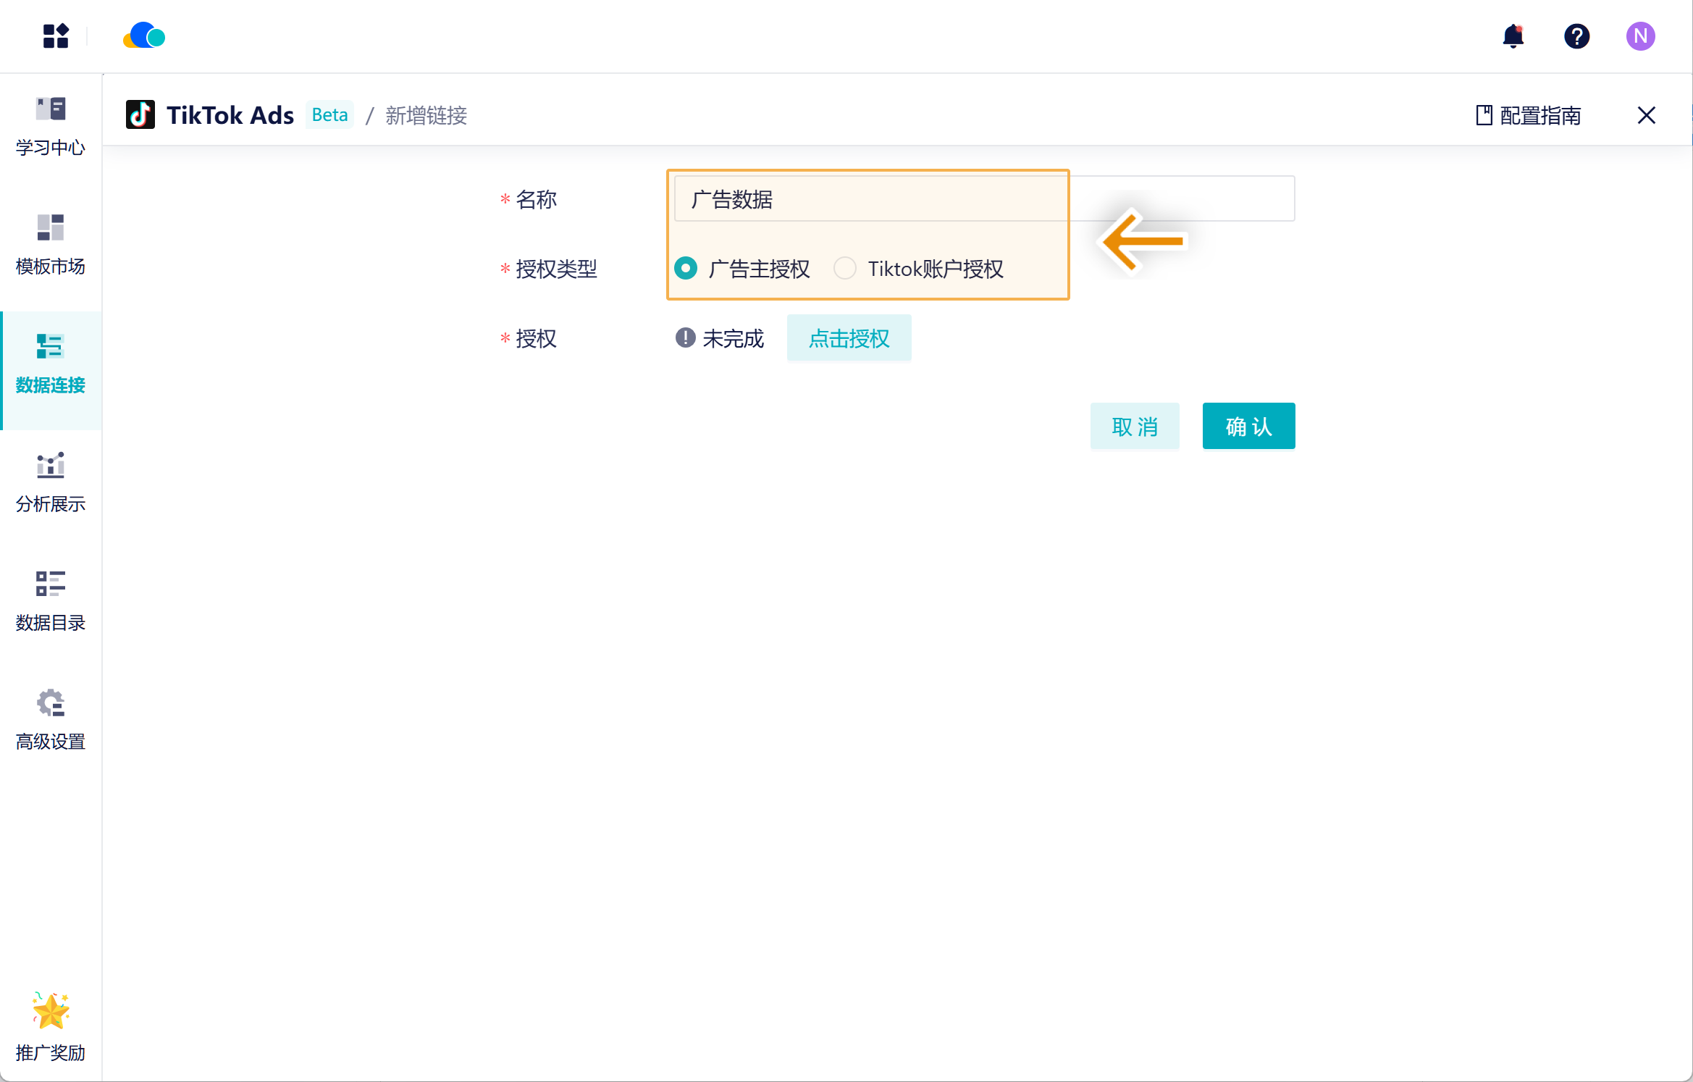Open the 配置指南 guide link
Viewport: 1693px width, 1082px height.
coord(1529,115)
